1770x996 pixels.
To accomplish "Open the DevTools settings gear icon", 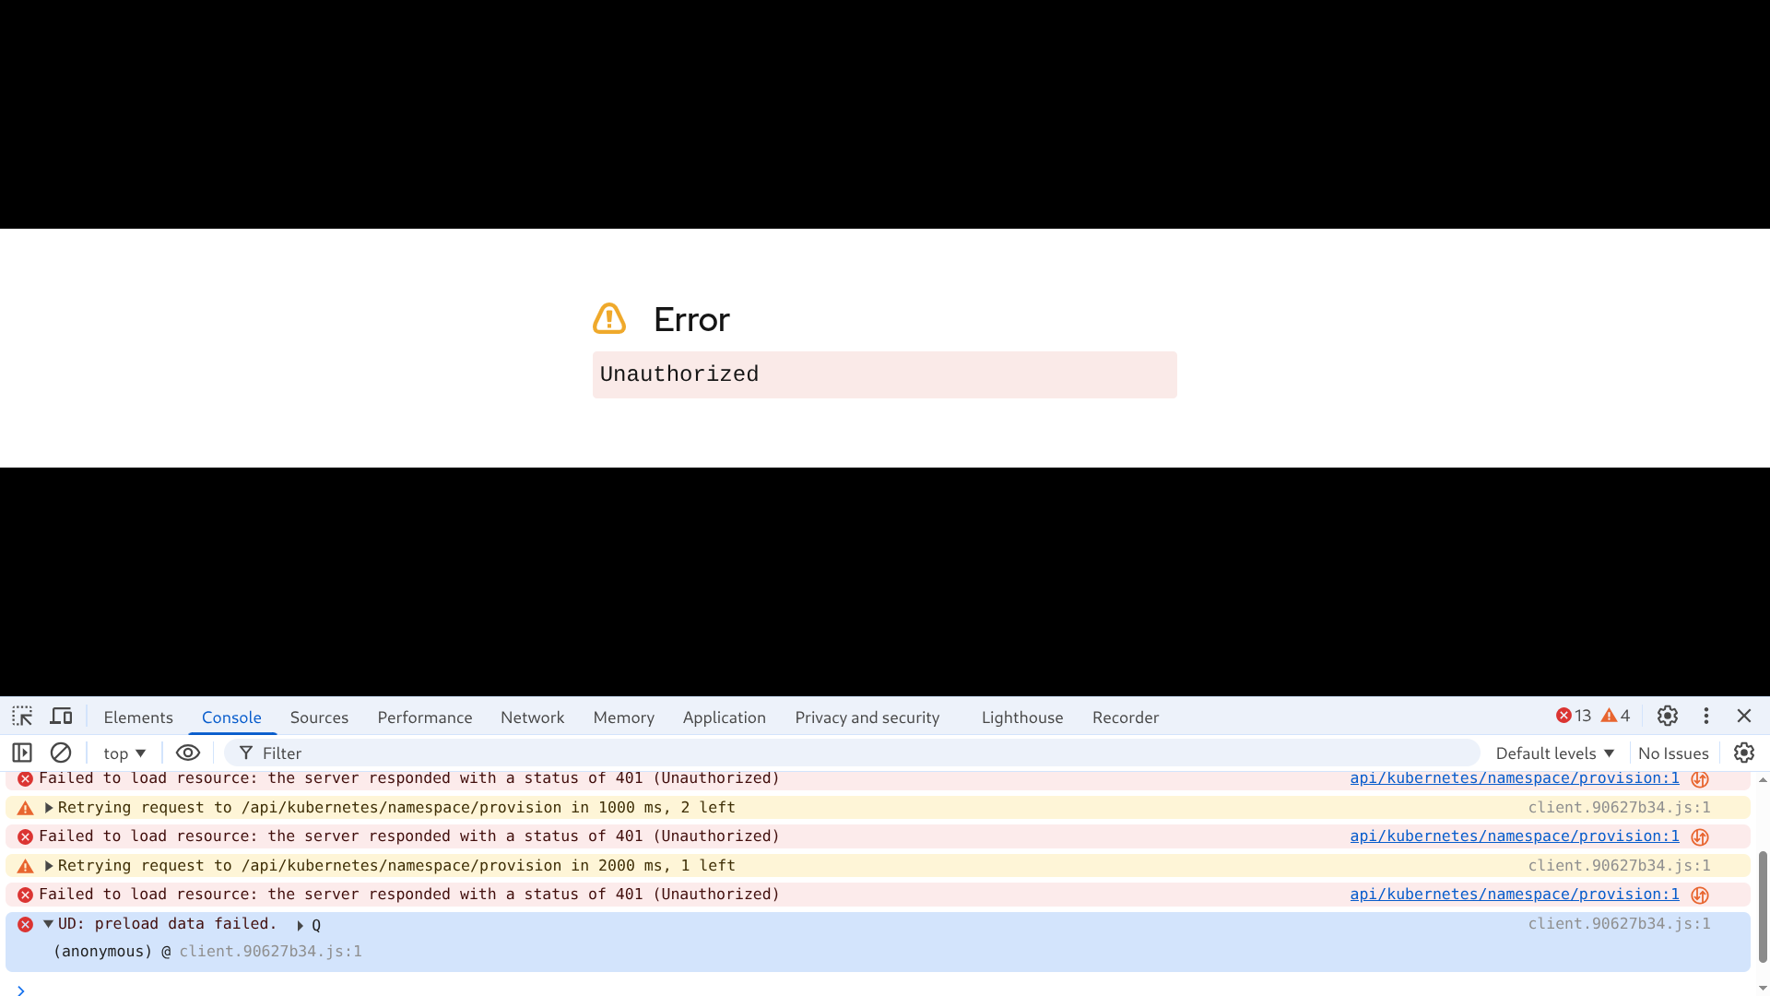I will point(1667,717).
